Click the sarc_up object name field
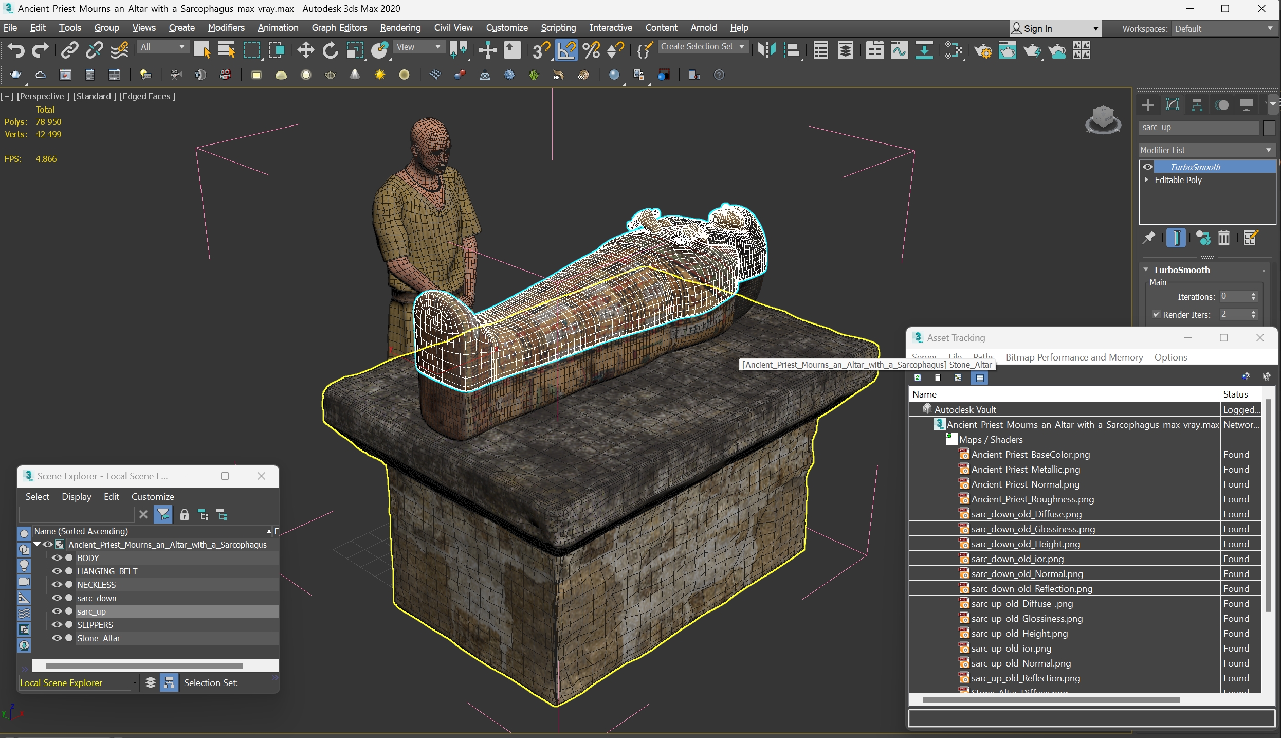This screenshot has height=738, width=1281. coord(1198,128)
